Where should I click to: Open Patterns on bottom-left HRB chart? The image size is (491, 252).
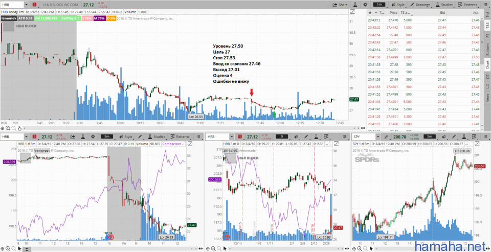(180, 137)
